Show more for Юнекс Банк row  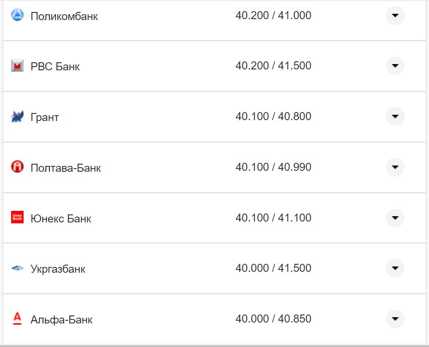pyautogui.click(x=395, y=218)
